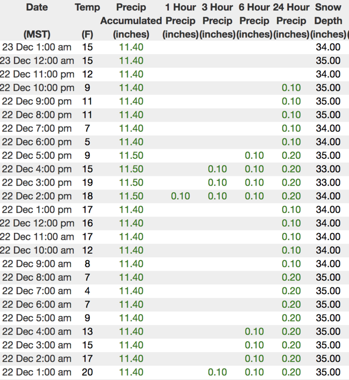Click the 6 Hour Precip 0.10 at 4:00 am

point(254,332)
